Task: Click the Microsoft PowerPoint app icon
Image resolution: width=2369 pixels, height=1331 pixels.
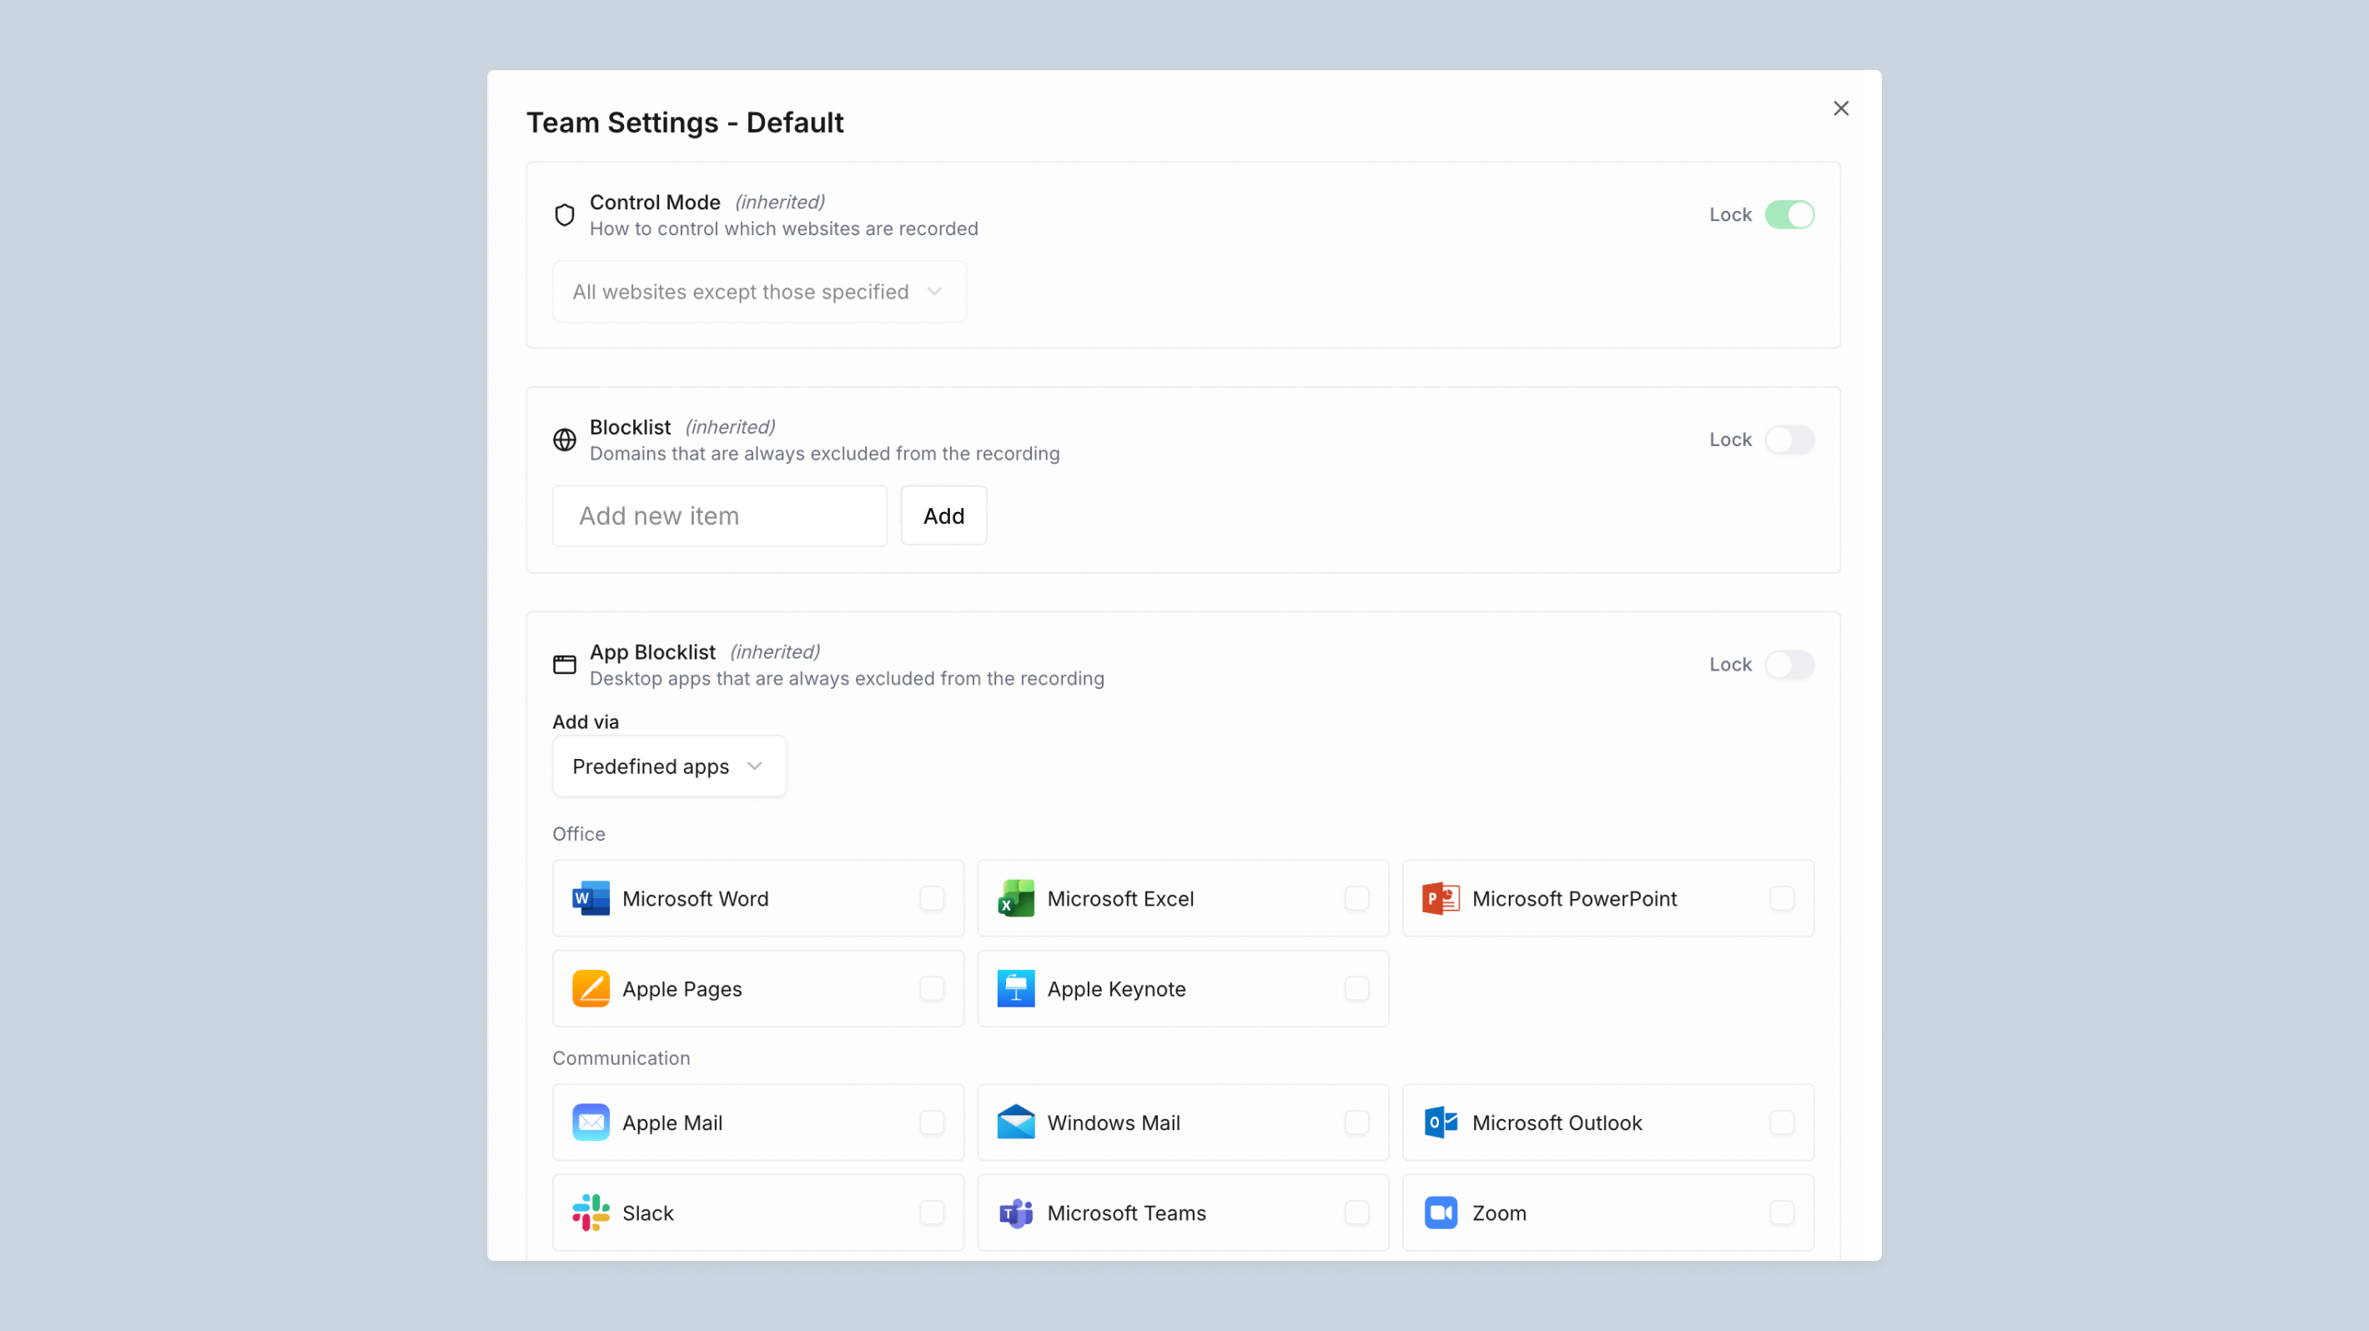Action: (x=1440, y=899)
